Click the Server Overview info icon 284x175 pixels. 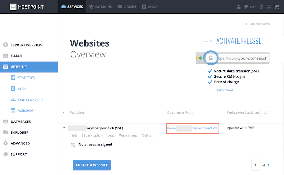[x=6, y=45]
